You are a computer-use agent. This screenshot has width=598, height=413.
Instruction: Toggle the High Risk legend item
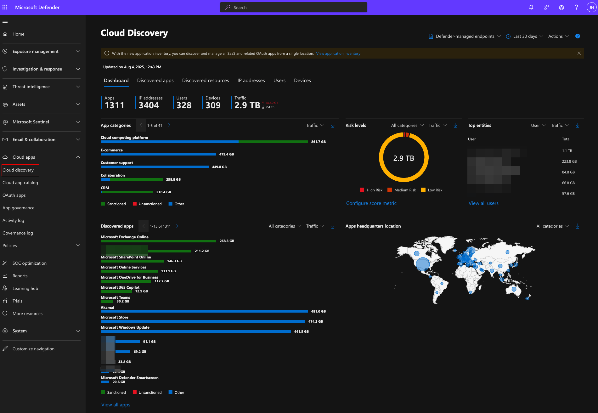click(x=371, y=190)
